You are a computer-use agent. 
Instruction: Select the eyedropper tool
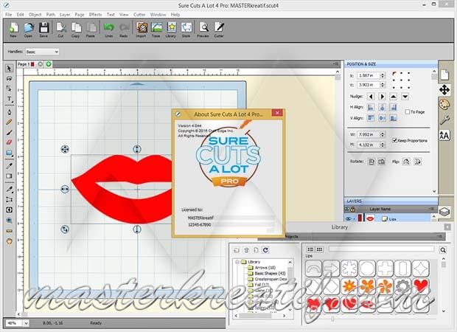click(x=9, y=166)
